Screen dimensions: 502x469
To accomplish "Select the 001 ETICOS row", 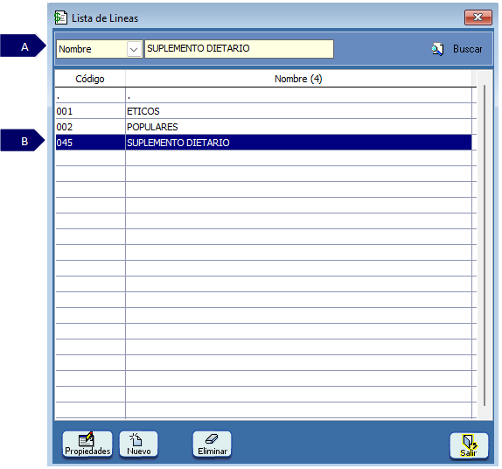I will [263, 111].
